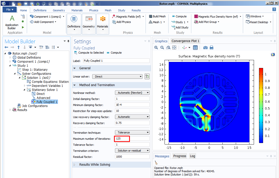279x178 pixels.
Task: Move node up with the Model Builder up arrow
Action: point(18,47)
